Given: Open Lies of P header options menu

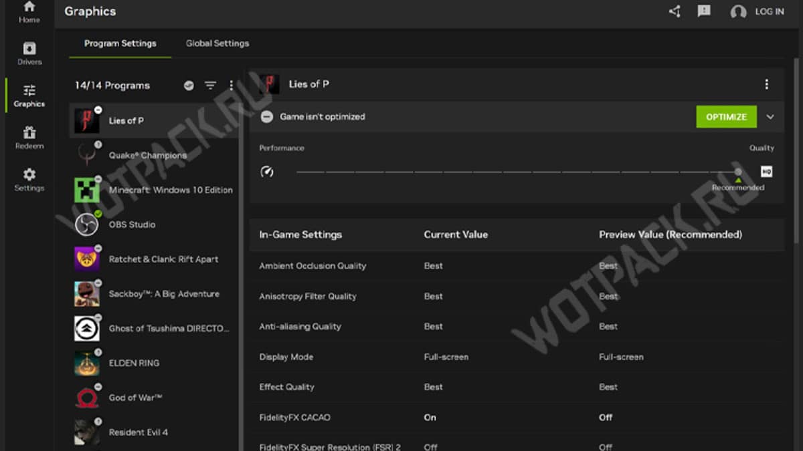Looking at the screenshot, I should pos(766,84).
